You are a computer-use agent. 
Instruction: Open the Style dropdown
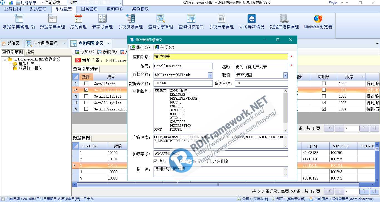(x=341, y=3)
